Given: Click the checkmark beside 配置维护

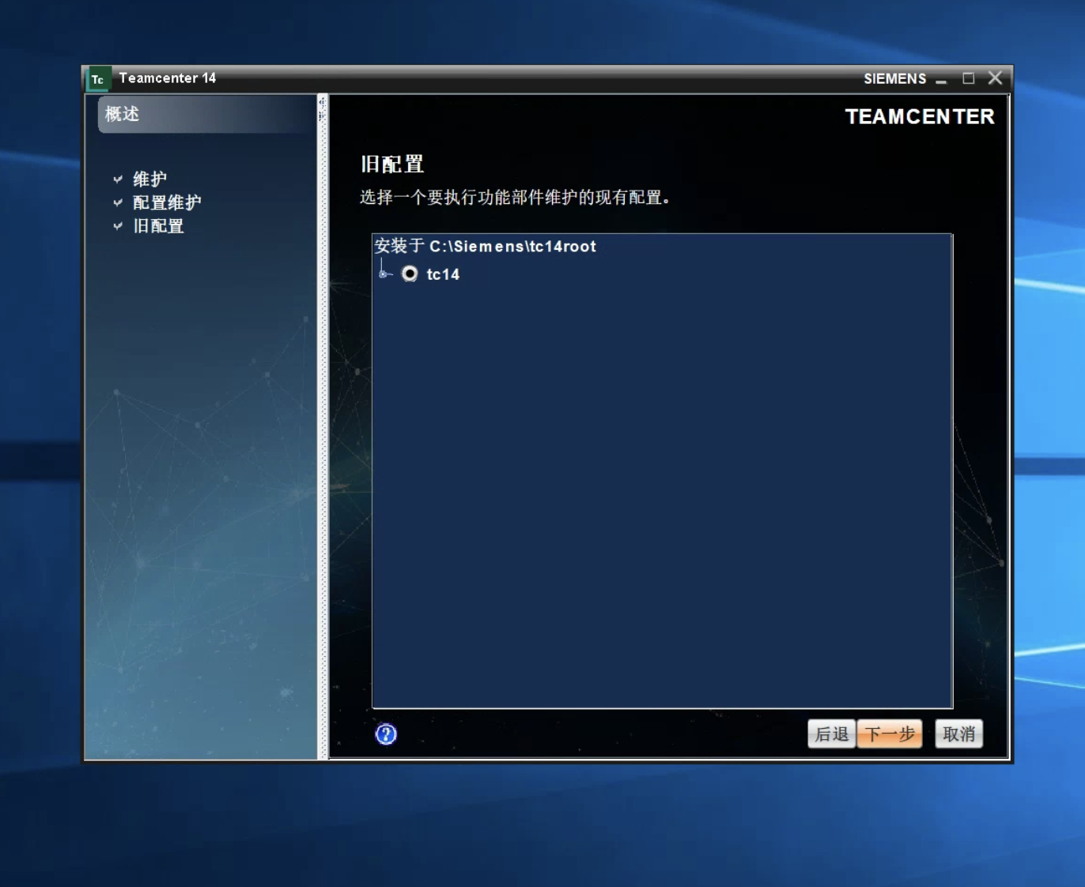Looking at the screenshot, I should [x=118, y=203].
